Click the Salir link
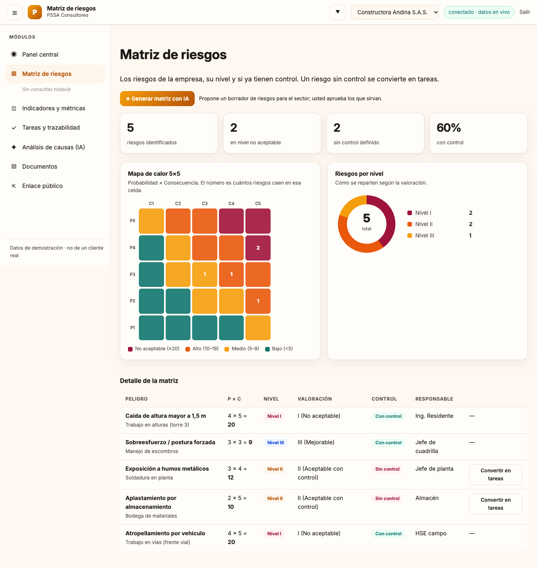This screenshot has width=537, height=568. (x=525, y=12)
